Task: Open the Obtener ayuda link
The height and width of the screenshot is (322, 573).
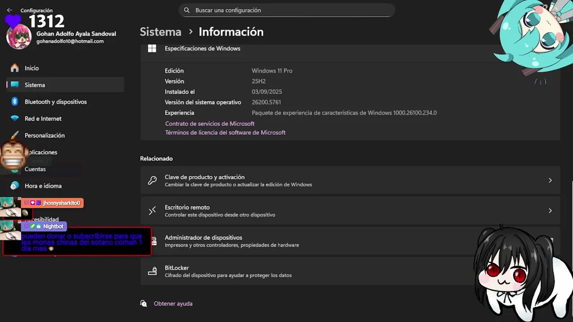Action: 173,304
